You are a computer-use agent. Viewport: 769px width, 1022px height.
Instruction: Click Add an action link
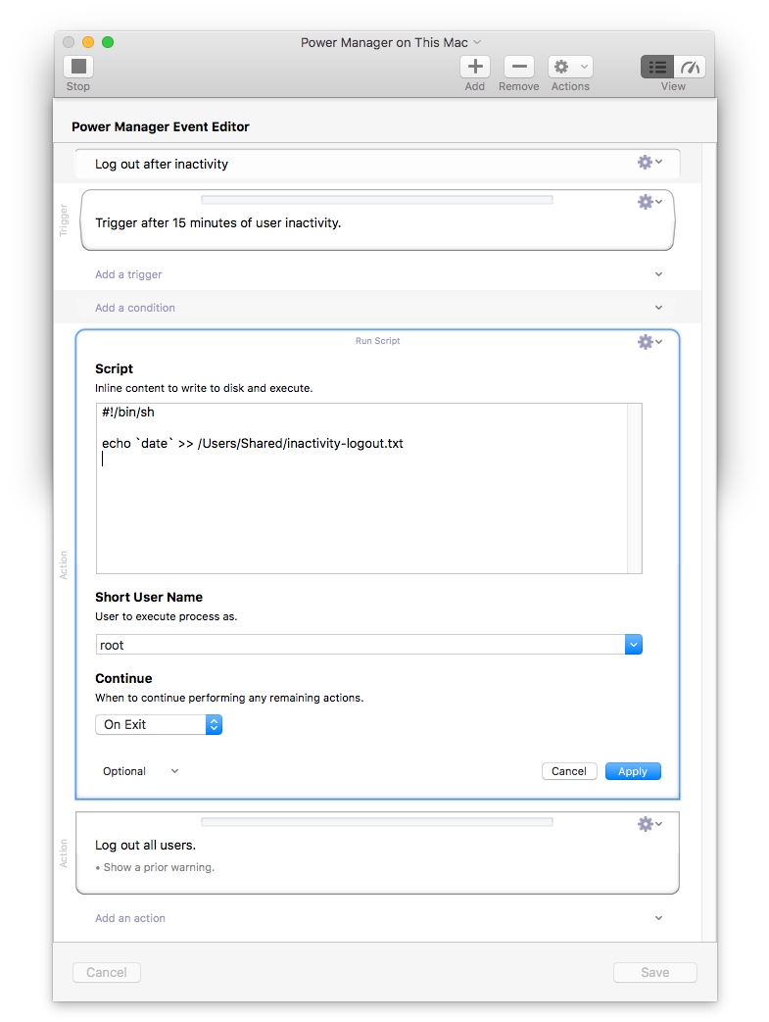pos(130,918)
